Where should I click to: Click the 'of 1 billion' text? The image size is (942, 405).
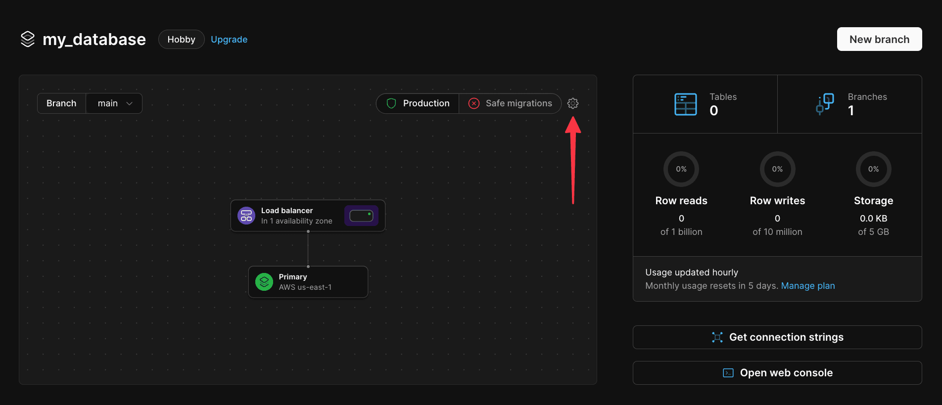(x=681, y=232)
